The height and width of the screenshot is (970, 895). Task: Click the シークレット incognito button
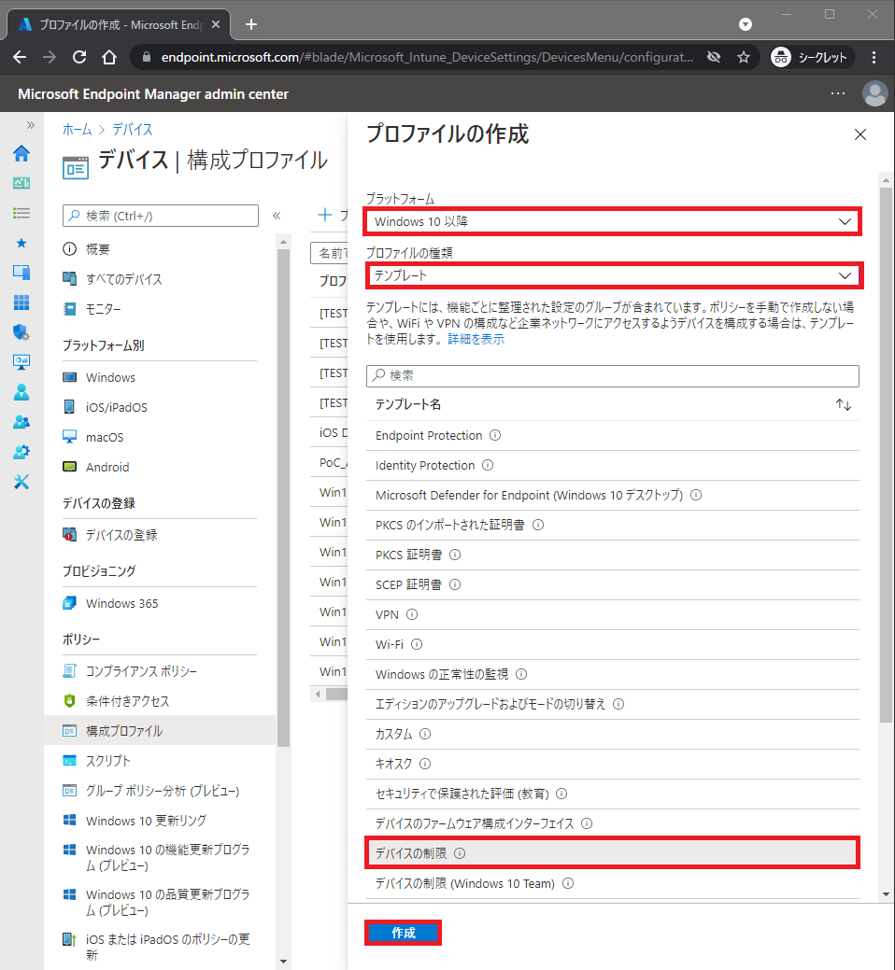811,58
